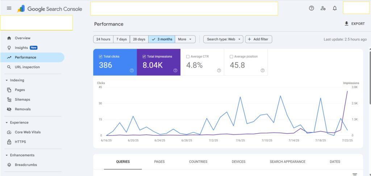Switch to the Queries tab
Viewport: 371px width, 176px height.
click(123, 162)
